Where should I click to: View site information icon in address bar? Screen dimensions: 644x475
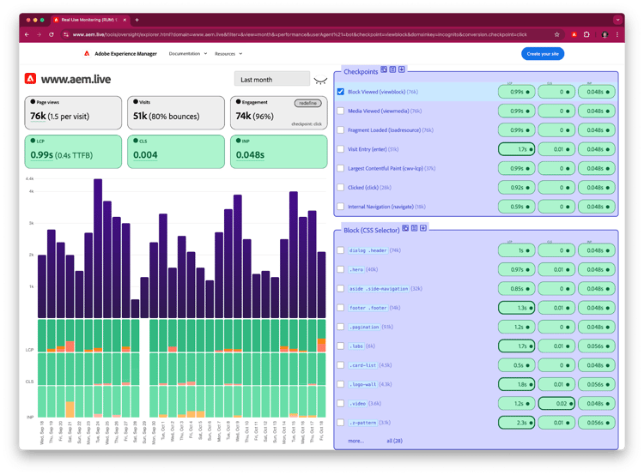click(66, 34)
